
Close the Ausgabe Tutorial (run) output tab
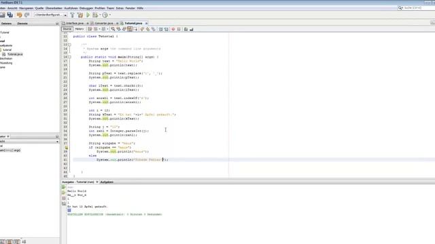coord(97,182)
